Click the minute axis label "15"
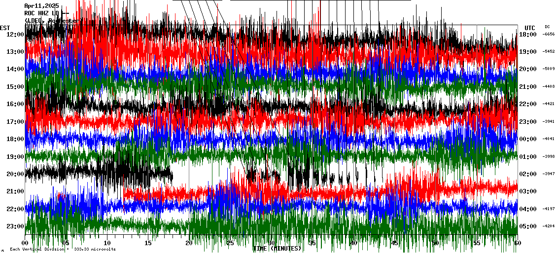The width and height of the screenshot is (557, 256). [x=148, y=243]
